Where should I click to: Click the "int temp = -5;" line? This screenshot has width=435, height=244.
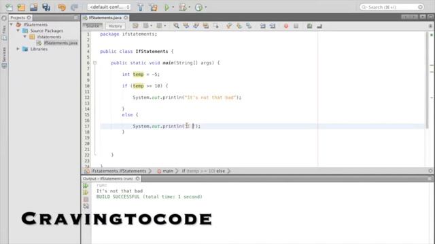(141, 75)
